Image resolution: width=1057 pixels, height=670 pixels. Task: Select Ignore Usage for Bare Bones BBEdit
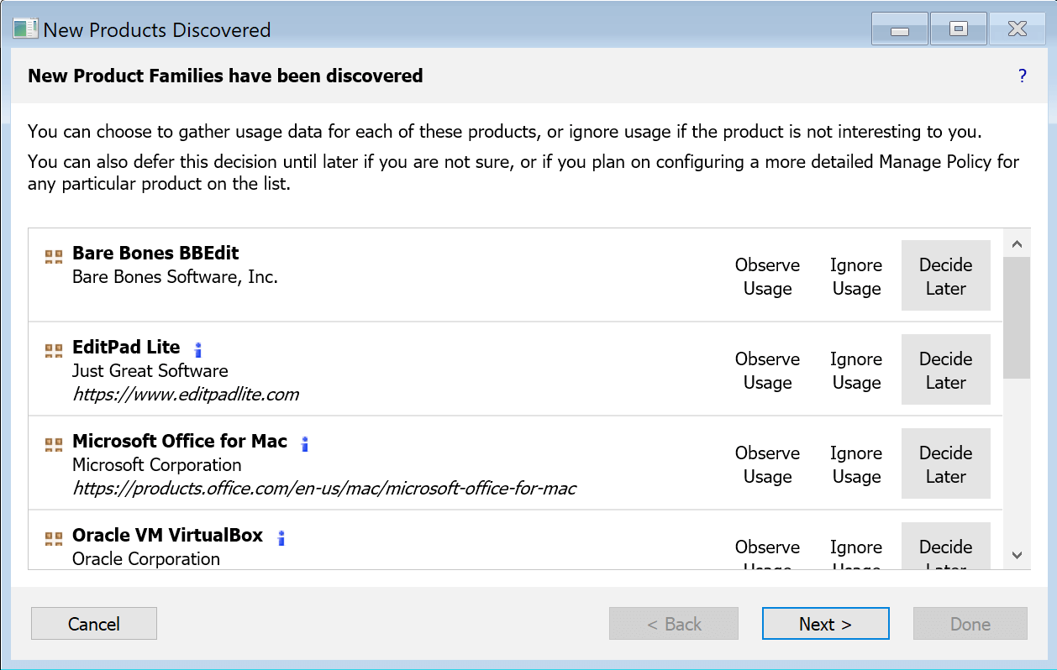point(855,276)
